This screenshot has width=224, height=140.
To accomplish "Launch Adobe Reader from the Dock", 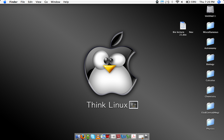I will point(134,137).
